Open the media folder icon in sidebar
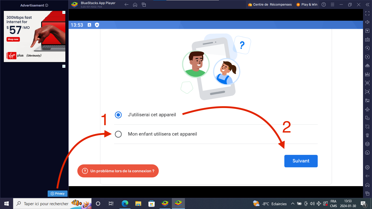 [x=367, y=100]
